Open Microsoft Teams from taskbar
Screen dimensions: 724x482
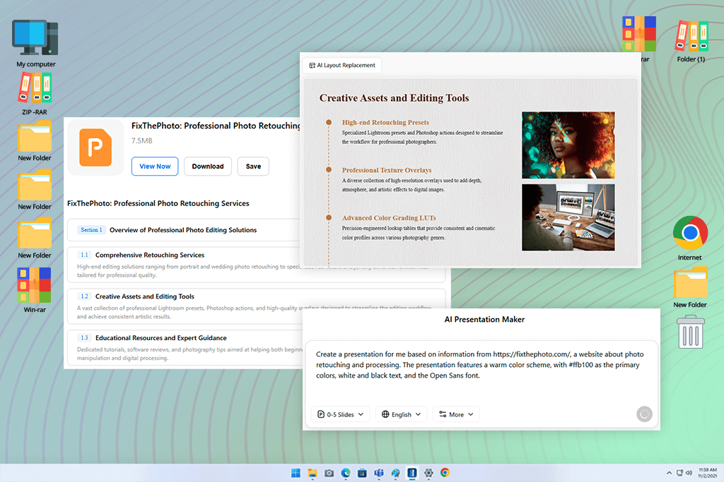coord(379,473)
